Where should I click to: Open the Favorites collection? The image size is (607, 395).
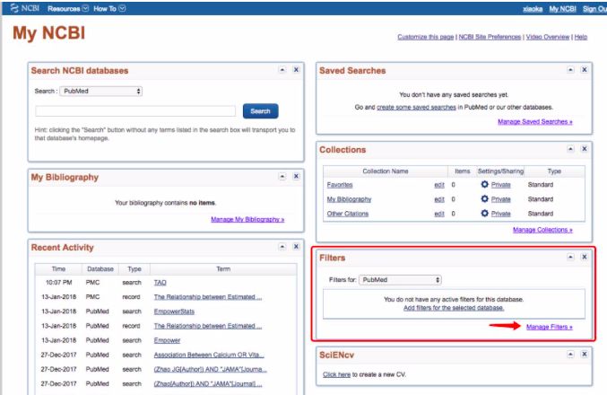tap(340, 185)
